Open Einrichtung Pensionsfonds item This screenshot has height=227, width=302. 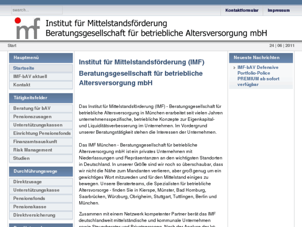click(x=41, y=133)
